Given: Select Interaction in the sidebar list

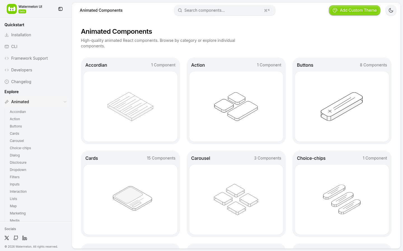Looking at the screenshot, I should point(18,192).
